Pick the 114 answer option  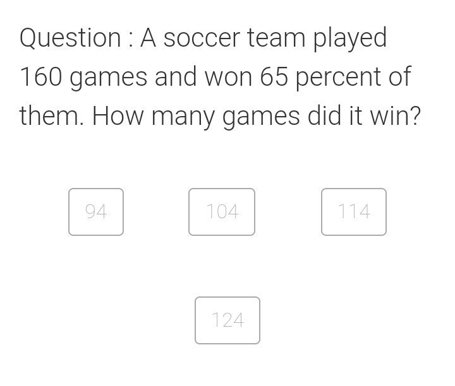coord(354,212)
